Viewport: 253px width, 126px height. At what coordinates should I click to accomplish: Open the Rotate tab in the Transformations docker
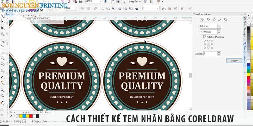tap(208, 19)
